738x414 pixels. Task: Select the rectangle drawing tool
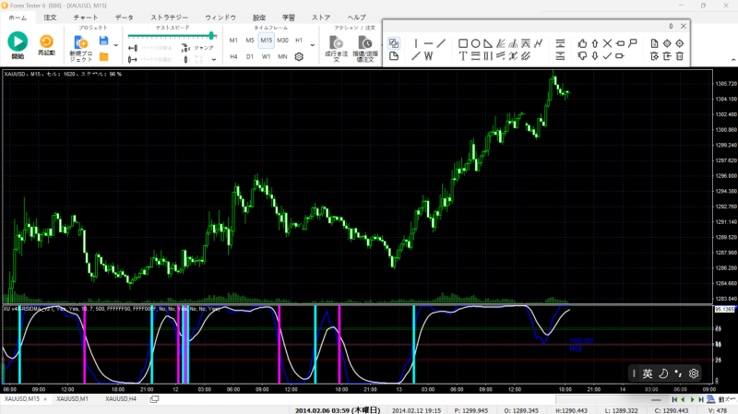click(463, 42)
